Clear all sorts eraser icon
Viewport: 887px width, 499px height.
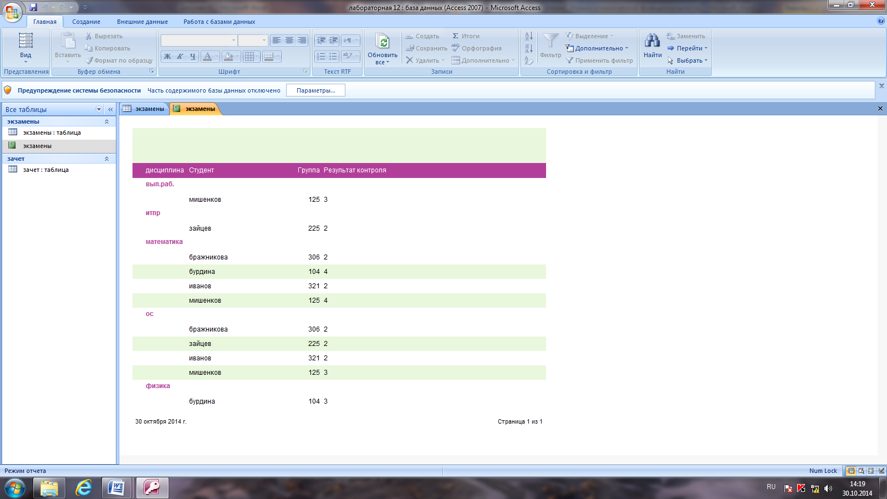pyautogui.click(x=529, y=60)
